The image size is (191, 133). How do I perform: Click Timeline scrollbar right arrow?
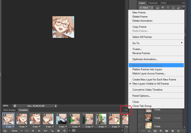click(122, 130)
